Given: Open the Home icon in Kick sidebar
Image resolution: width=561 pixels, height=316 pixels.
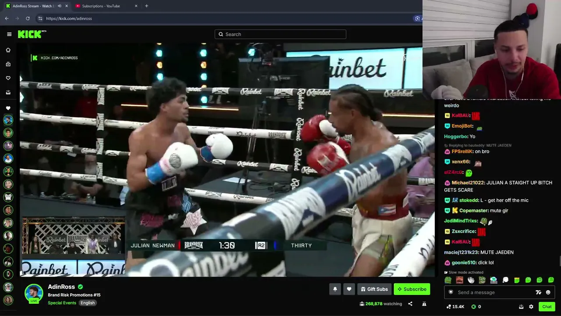Looking at the screenshot, I should click(8, 50).
